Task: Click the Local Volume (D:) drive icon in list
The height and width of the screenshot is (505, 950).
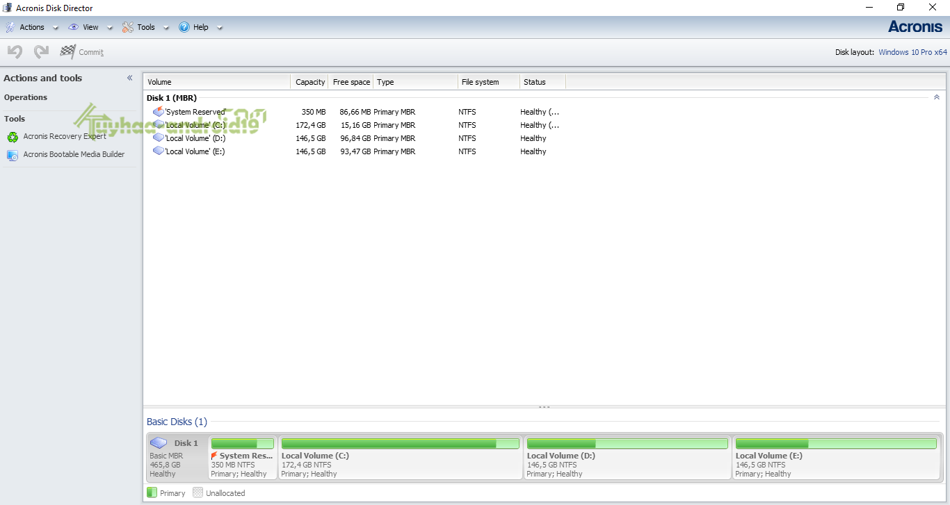Action: pos(159,138)
